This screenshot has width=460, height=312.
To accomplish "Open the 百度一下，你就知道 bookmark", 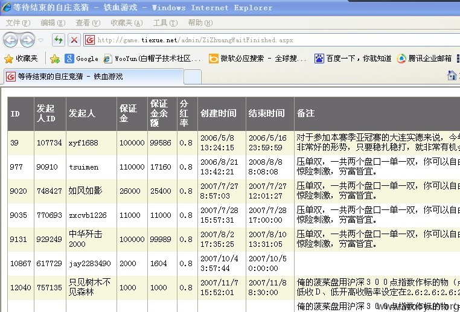I will 353,59.
